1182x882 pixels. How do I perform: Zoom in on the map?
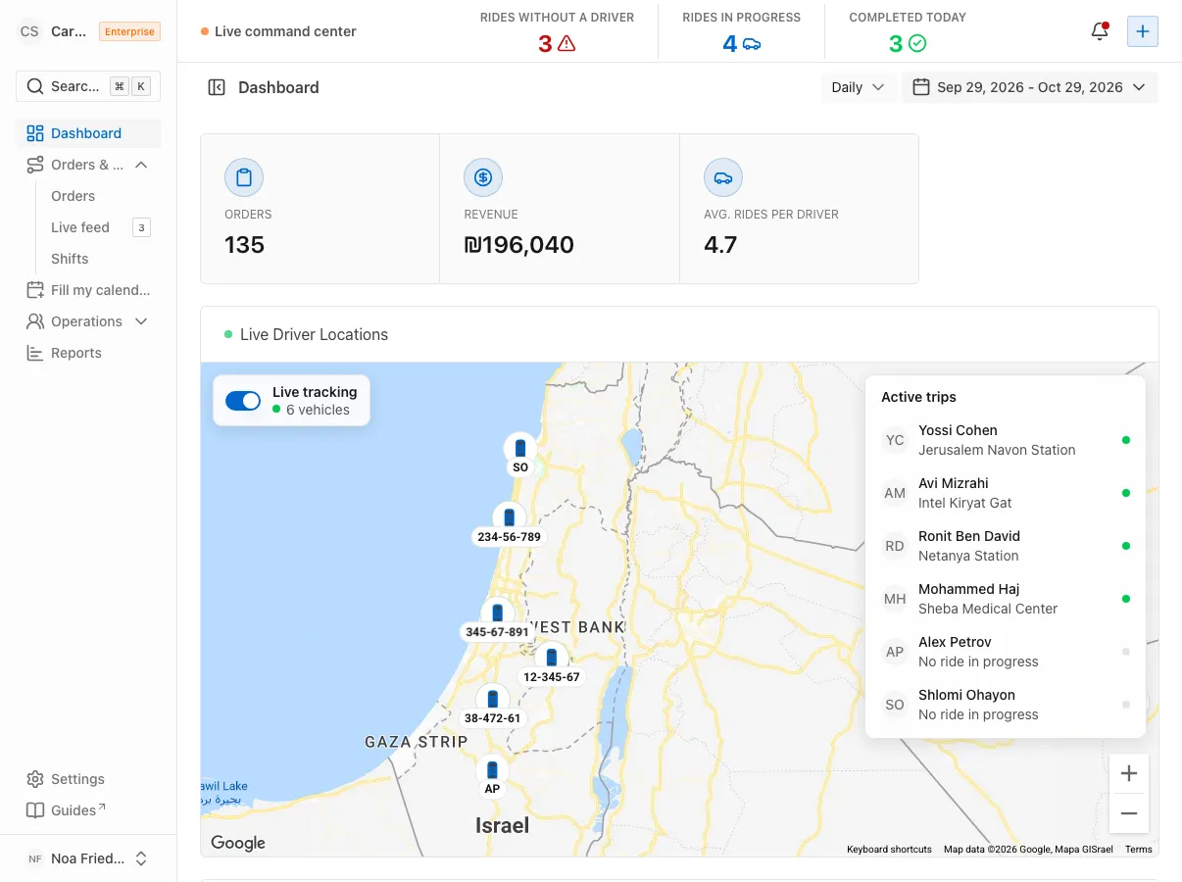1129,774
